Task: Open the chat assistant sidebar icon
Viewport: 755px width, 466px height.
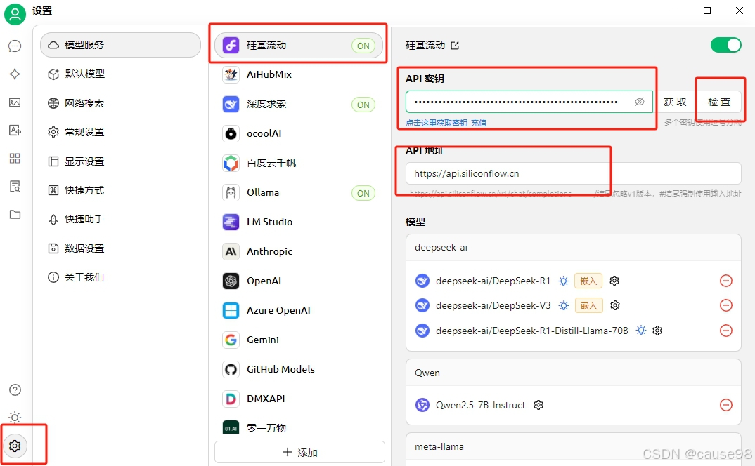Action: tap(15, 46)
